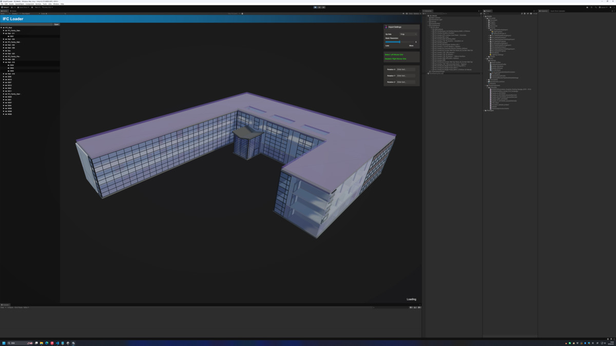Click the Open button in IFC Loader
The image size is (616, 346).
(56, 24)
